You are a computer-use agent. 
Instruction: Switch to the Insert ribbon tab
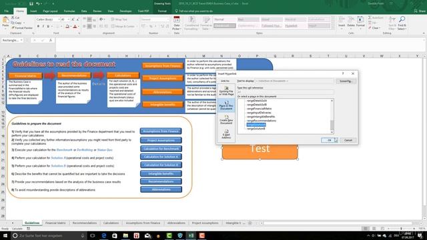pos(33,11)
